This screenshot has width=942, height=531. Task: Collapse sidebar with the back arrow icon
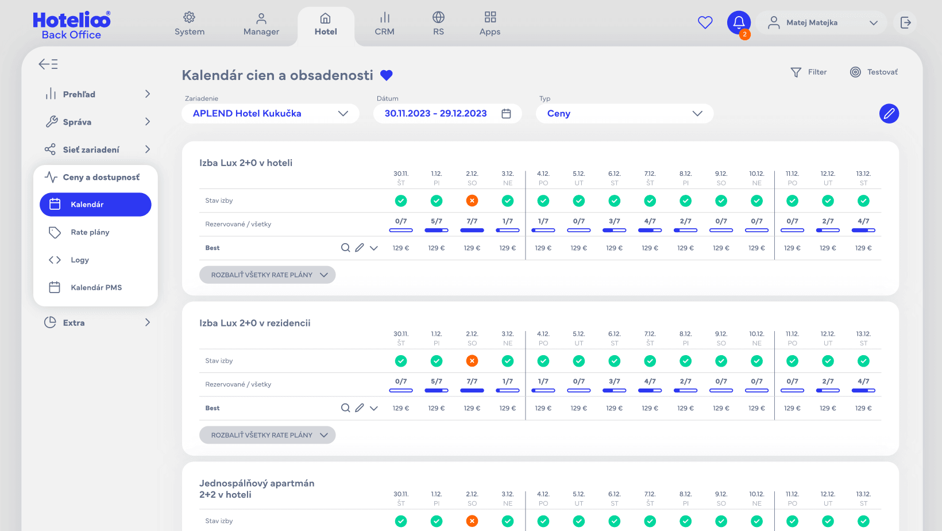point(48,64)
